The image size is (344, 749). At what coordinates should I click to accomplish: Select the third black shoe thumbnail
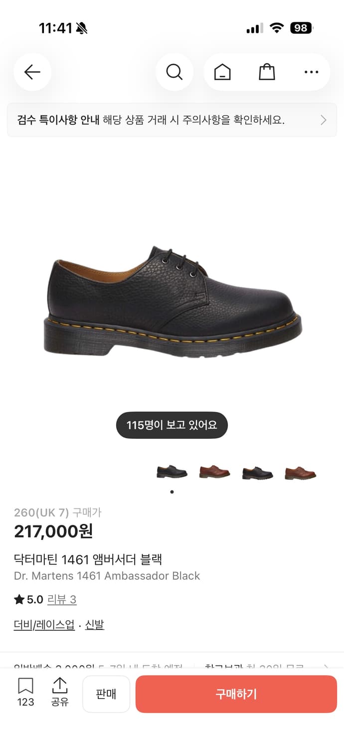[258, 472]
